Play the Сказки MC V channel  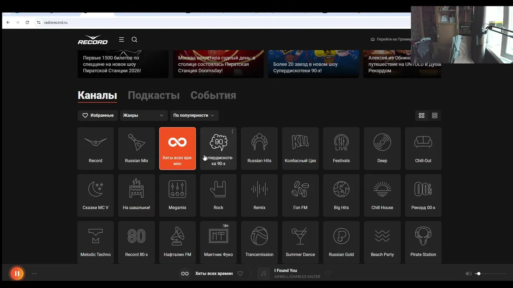[x=95, y=195]
